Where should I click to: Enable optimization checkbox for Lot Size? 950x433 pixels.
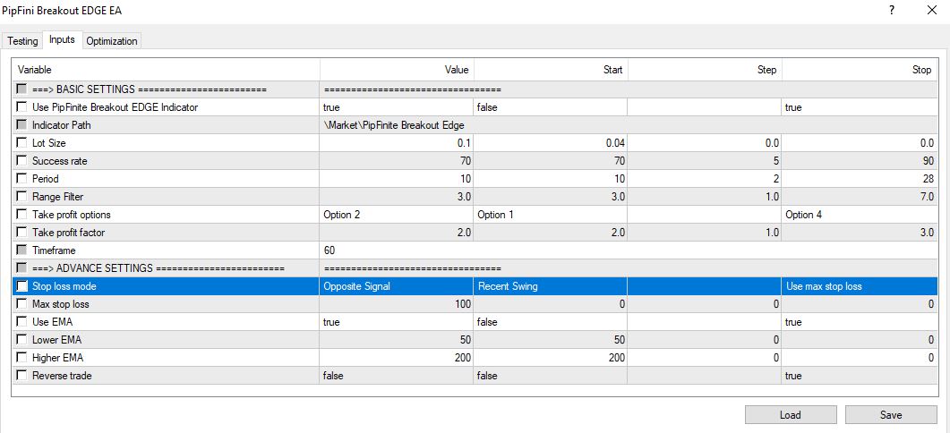[21, 143]
